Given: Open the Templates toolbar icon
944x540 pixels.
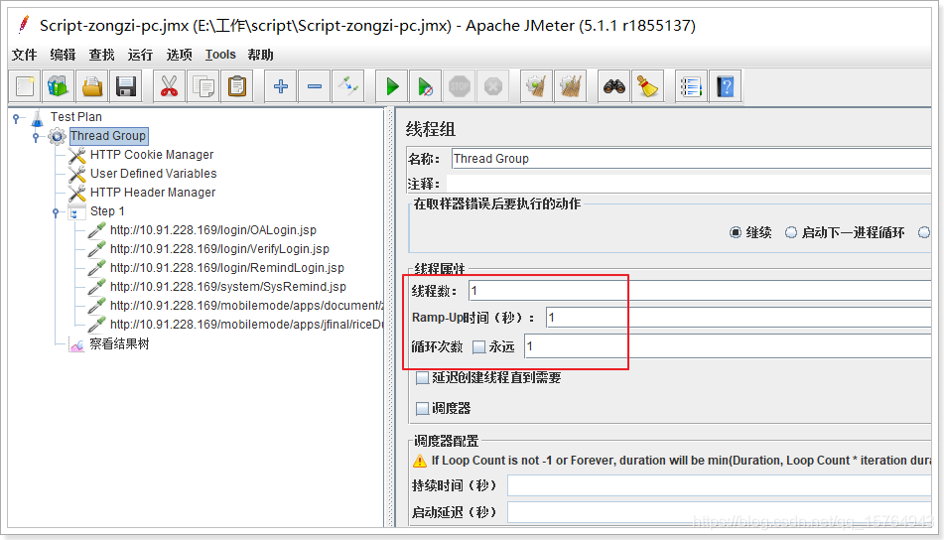Looking at the screenshot, I should pyautogui.click(x=59, y=86).
